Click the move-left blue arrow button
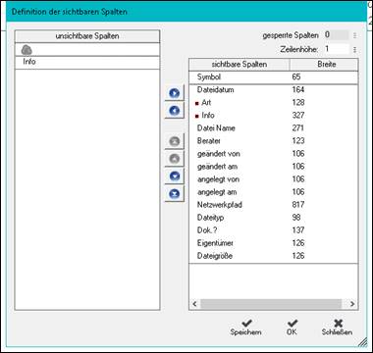Viewport: 373px width, 353px height. tap(175, 111)
